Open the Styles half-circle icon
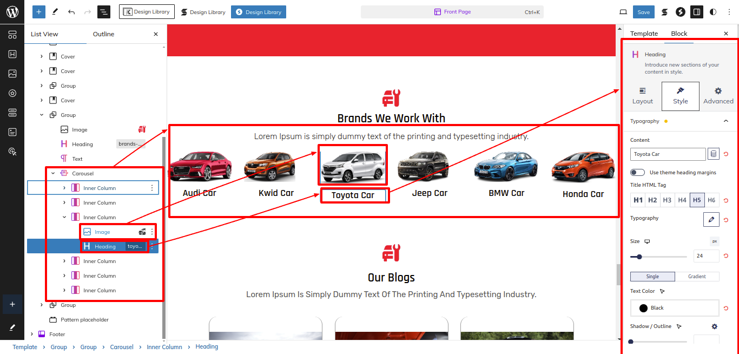 (x=713, y=12)
